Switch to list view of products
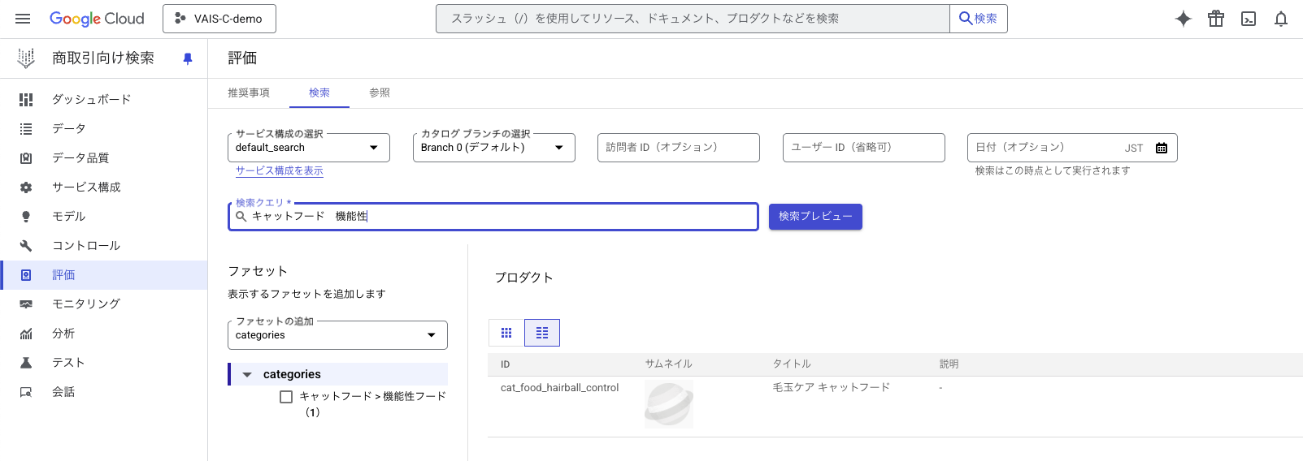This screenshot has height=461, width=1303. tap(542, 333)
